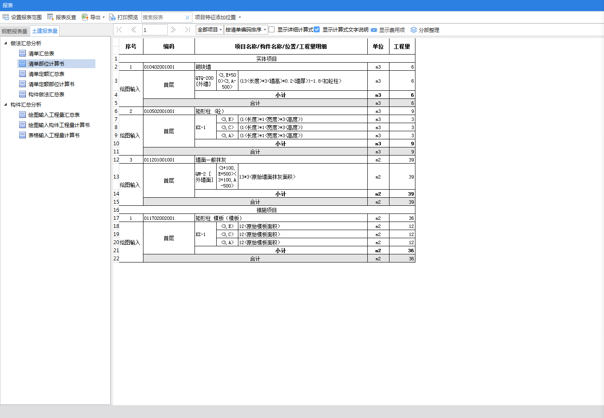
Task: Click 设置报表范围 button label
Action: pos(26,17)
